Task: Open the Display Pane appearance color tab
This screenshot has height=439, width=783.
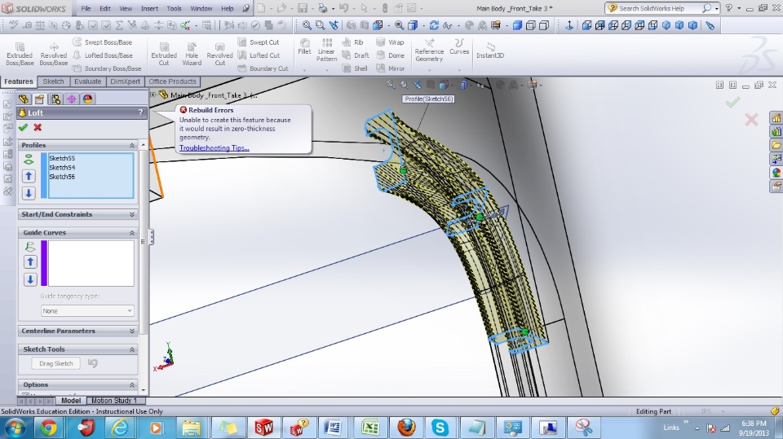Action: (x=88, y=99)
